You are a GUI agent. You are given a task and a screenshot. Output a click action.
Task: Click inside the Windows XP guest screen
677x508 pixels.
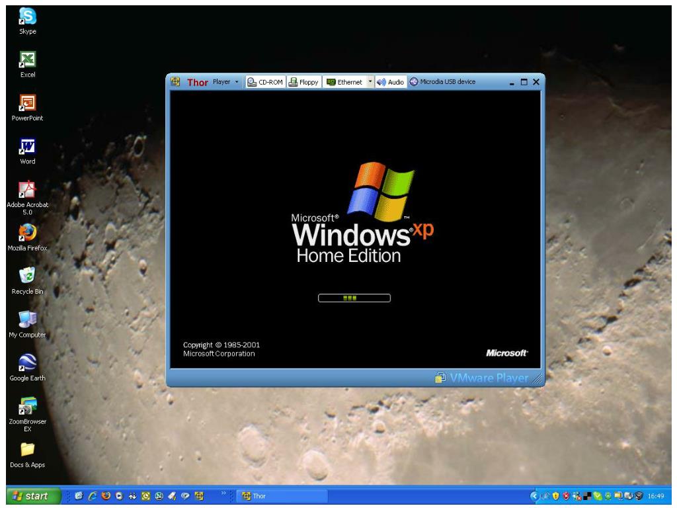pos(355,230)
